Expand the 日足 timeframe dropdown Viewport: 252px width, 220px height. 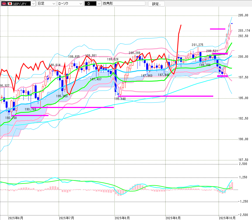[x=54, y=3]
